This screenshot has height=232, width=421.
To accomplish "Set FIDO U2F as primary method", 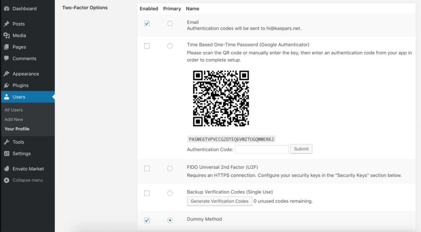I will pos(170,168).
